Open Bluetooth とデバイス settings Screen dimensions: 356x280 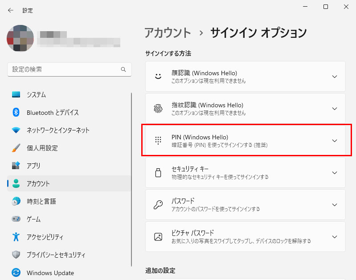(x=69, y=112)
